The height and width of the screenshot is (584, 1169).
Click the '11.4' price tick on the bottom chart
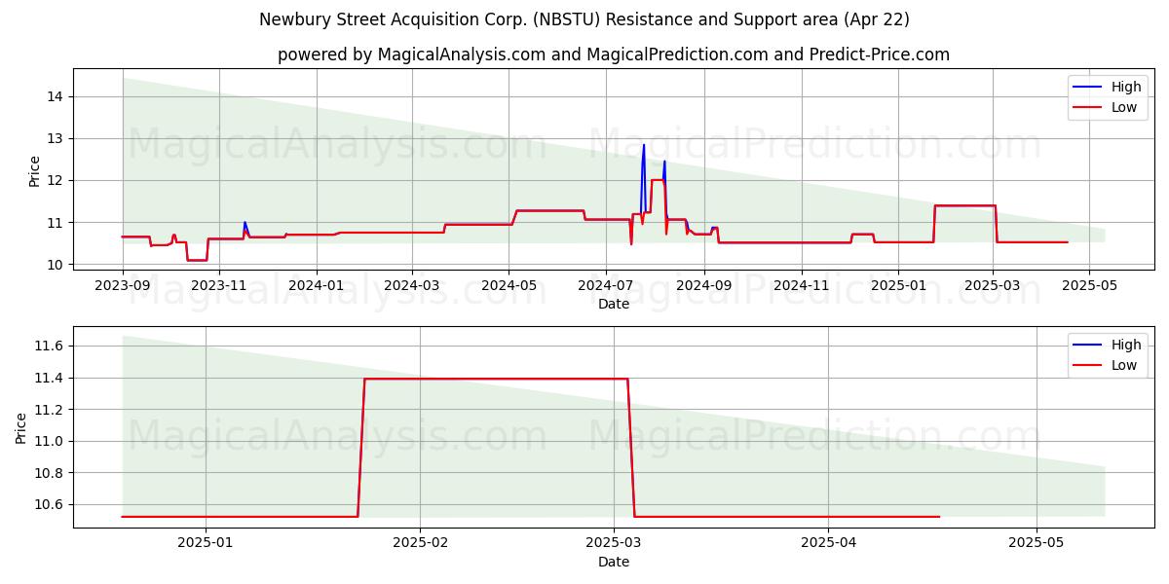[x=51, y=378]
